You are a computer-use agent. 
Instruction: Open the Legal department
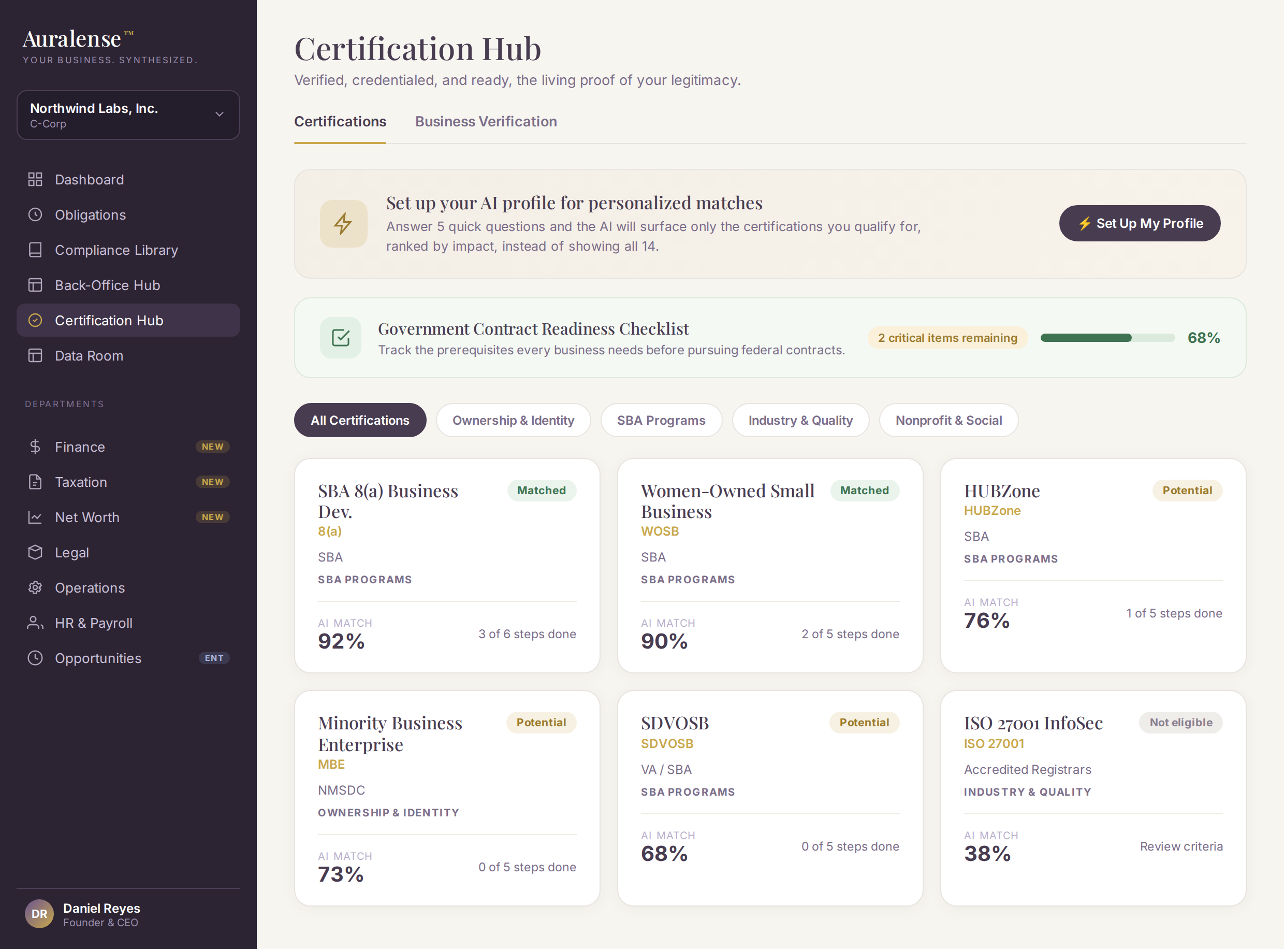[x=128, y=552]
